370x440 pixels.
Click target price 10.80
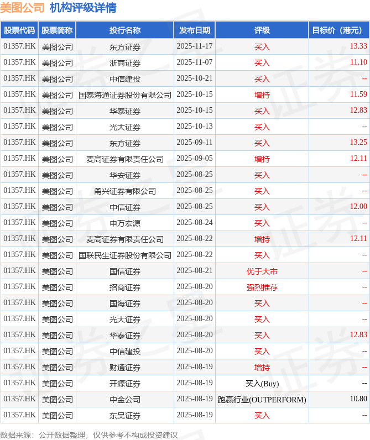358,399
